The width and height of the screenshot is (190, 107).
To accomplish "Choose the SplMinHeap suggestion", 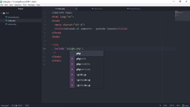I will point(86,85).
